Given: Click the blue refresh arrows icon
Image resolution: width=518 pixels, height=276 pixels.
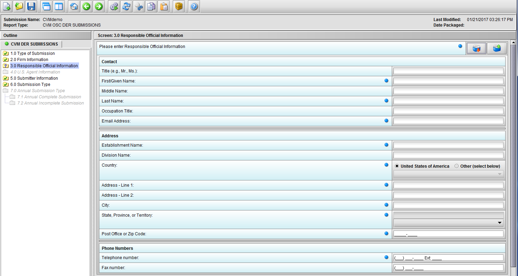Looking at the screenshot, I should pyautogui.click(x=126, y=6).
